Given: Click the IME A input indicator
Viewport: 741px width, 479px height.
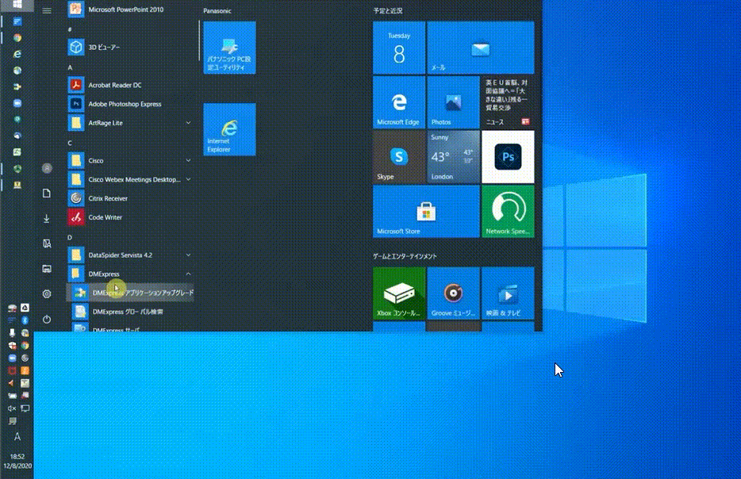Looking at the screenshot, I should click(x=17, y=437).
